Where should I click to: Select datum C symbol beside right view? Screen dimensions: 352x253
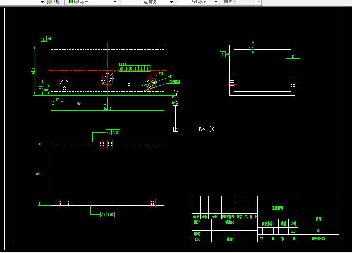point(222,54)
